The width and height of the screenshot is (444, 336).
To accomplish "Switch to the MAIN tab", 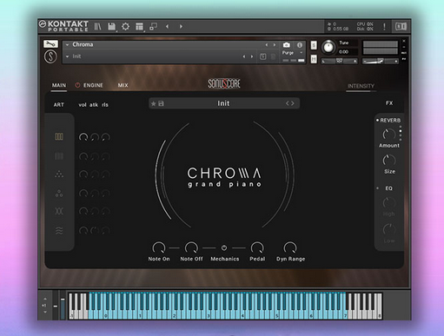I will point(59,85).
